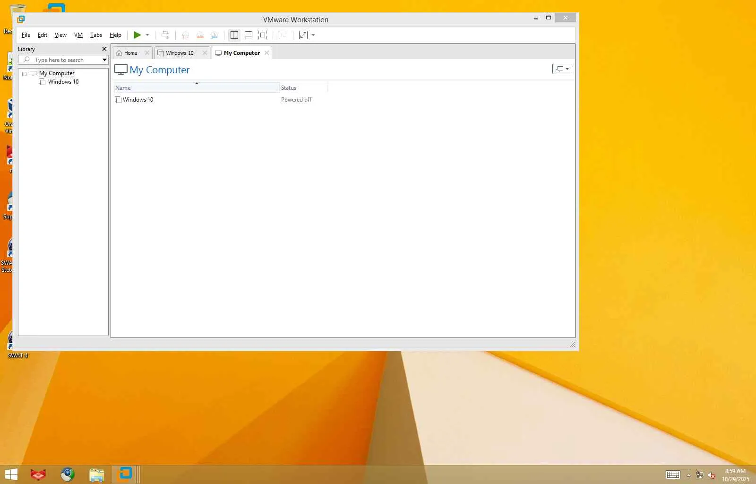Open the View menu

60,35
